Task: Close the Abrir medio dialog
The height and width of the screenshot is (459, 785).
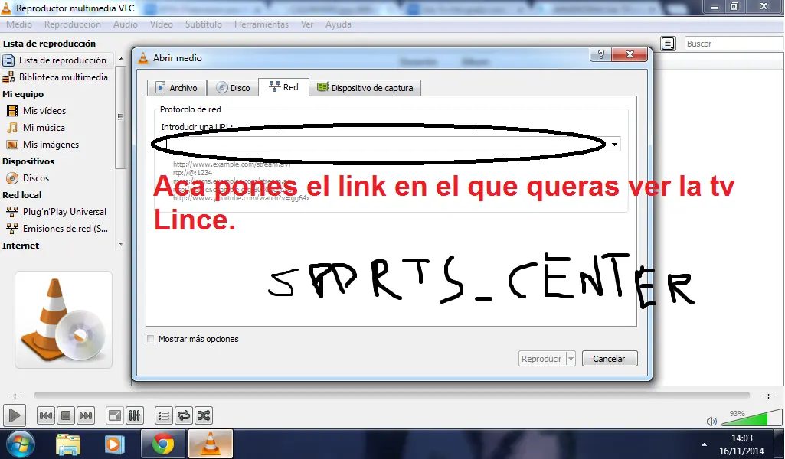Action: (630, 54)
